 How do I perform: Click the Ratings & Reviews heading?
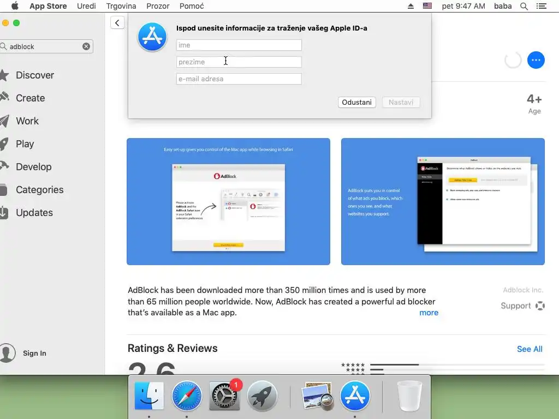(x=173, y=348)
